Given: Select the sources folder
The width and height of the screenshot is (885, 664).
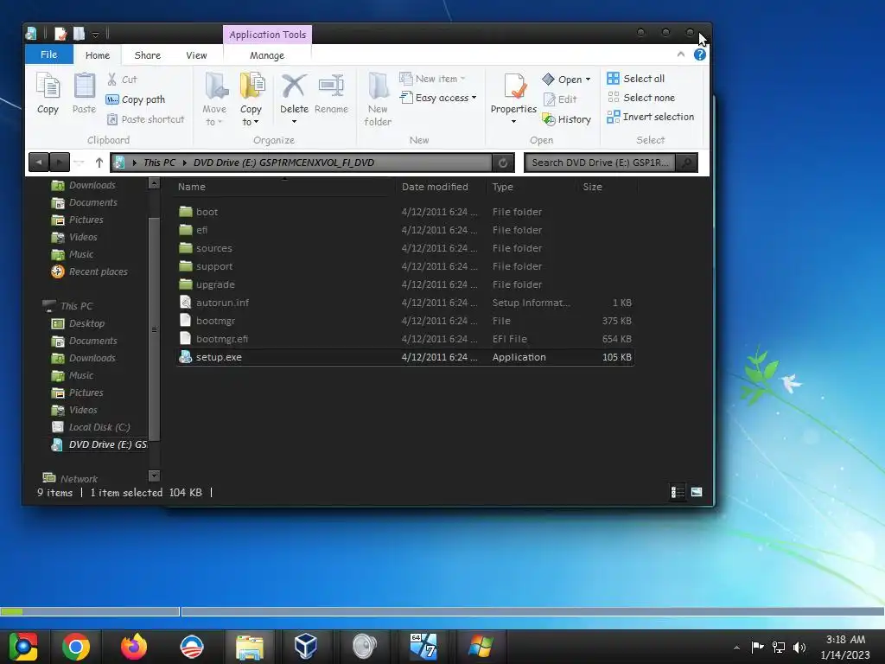Looking at the screenshot, I should [404, 248].
